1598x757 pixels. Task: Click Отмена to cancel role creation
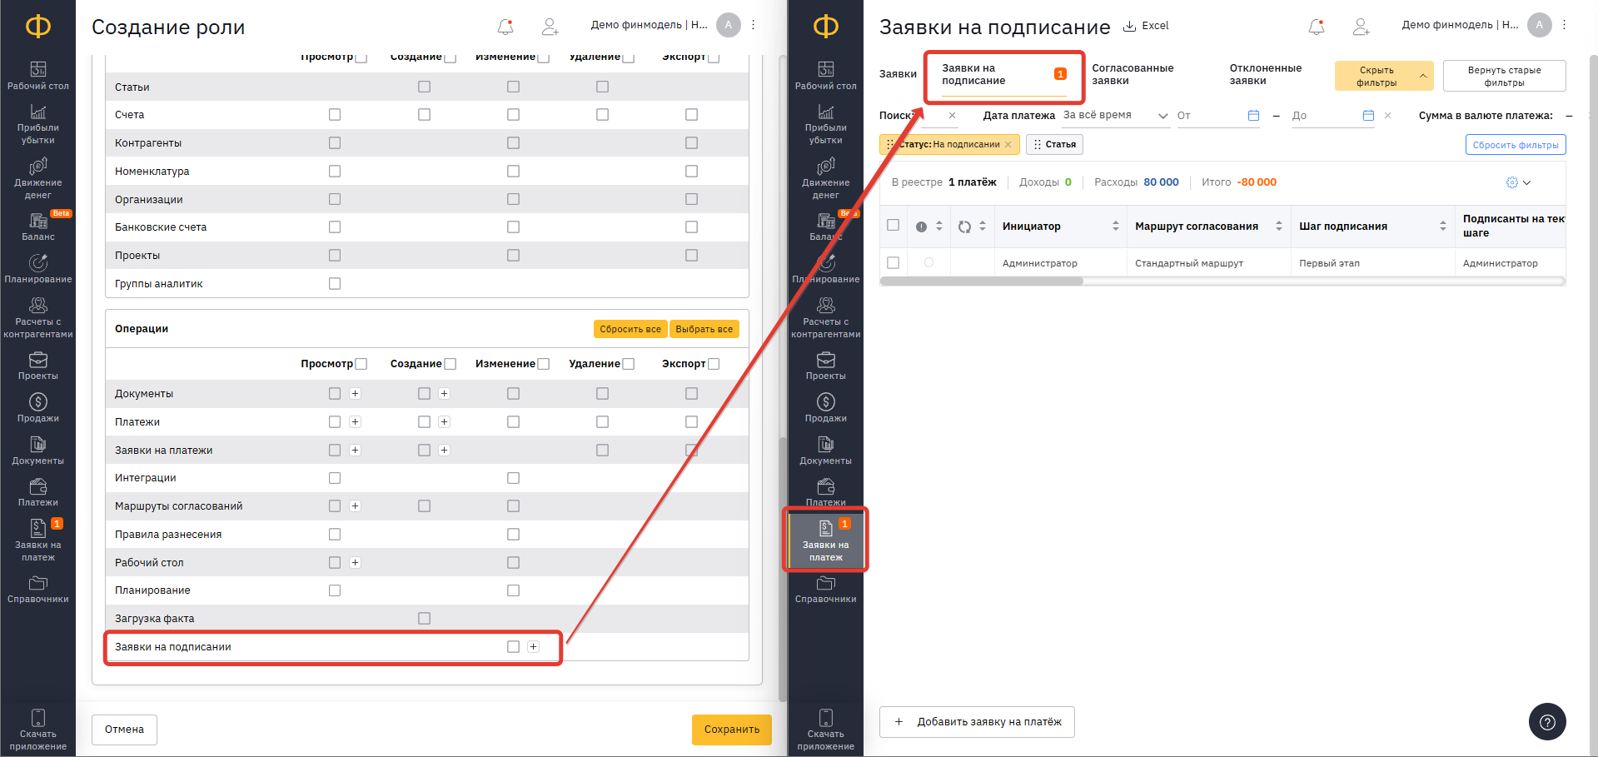pyautogui.click(x=125, y=730)
